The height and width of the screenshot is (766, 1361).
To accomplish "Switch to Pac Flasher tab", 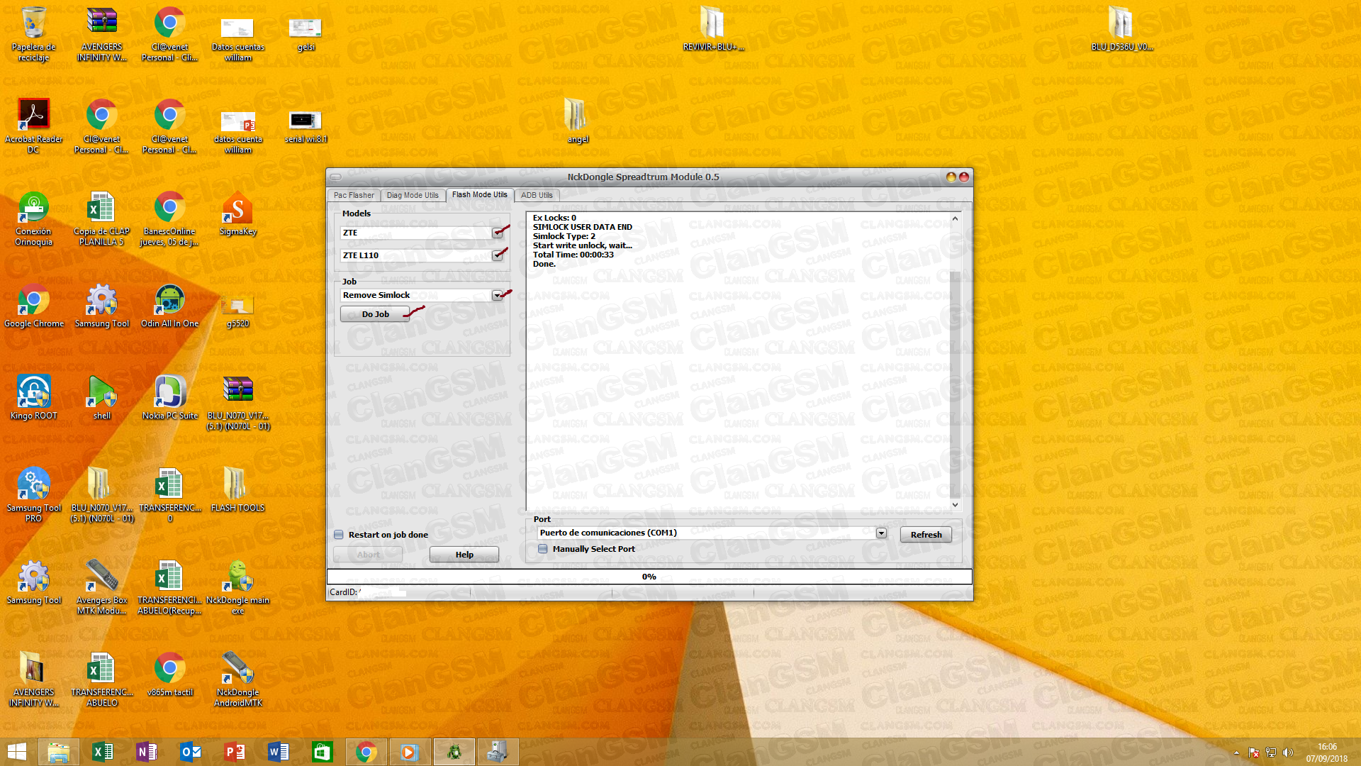I will (x=354, y=195).
